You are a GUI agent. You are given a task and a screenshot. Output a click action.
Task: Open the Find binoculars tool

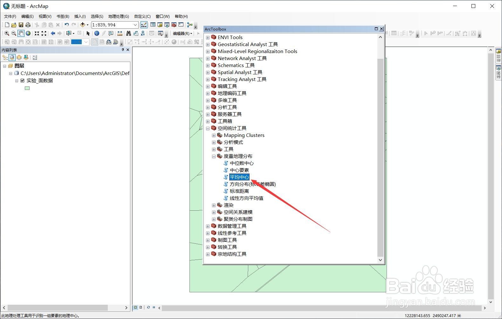pos(128,33)
